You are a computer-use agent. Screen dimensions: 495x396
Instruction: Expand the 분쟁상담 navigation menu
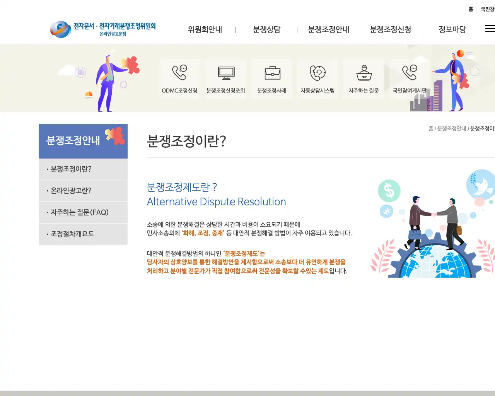[267, 29]
